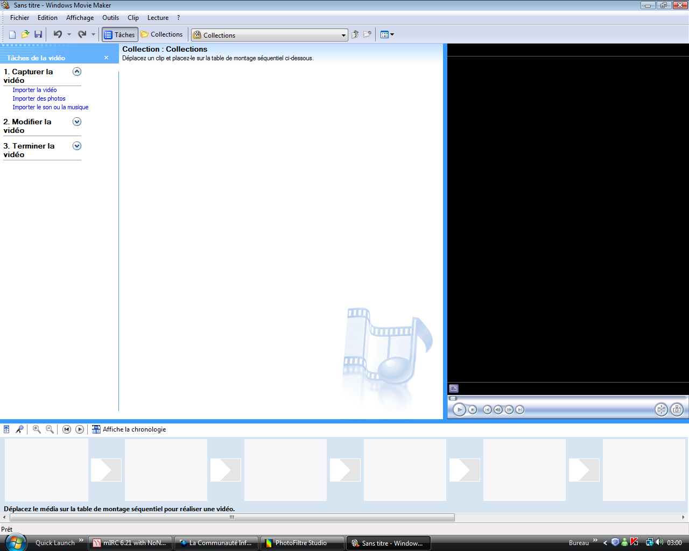Screen dimensions: 689x551
Task: Click the Save project icon
Action: [38, 34]
